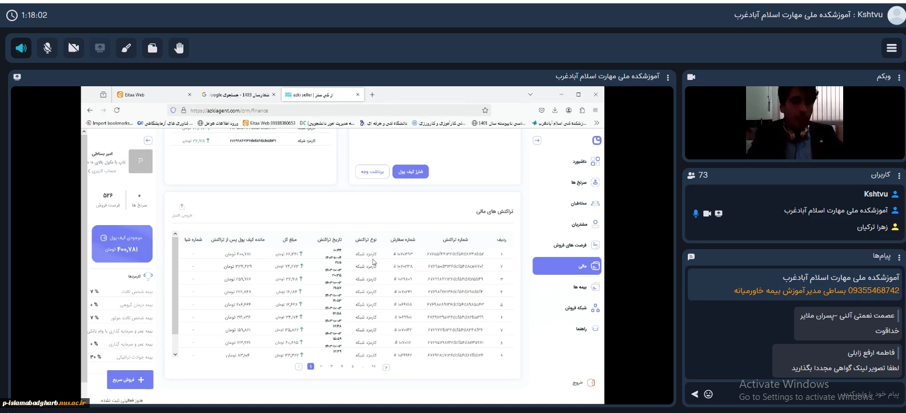This screenshot has height=413, width=906.
Task: Reload the page in shared browser
Action: (x=117, y=110)
